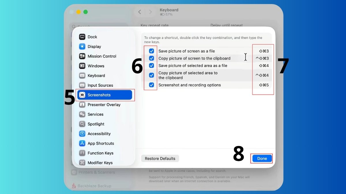Open Backblaze Backup in Settings sidebar
The height and width of the screenshot is (194, 346).
coord(92,186)
